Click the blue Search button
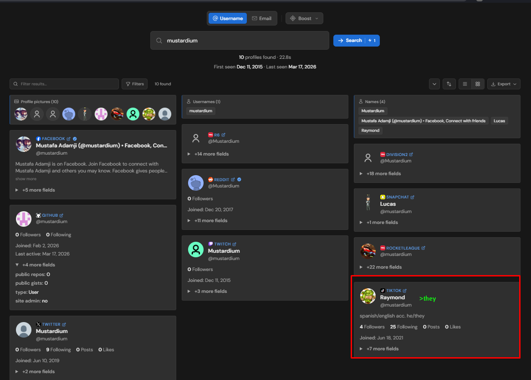531x380 pixels. [356, 41]
